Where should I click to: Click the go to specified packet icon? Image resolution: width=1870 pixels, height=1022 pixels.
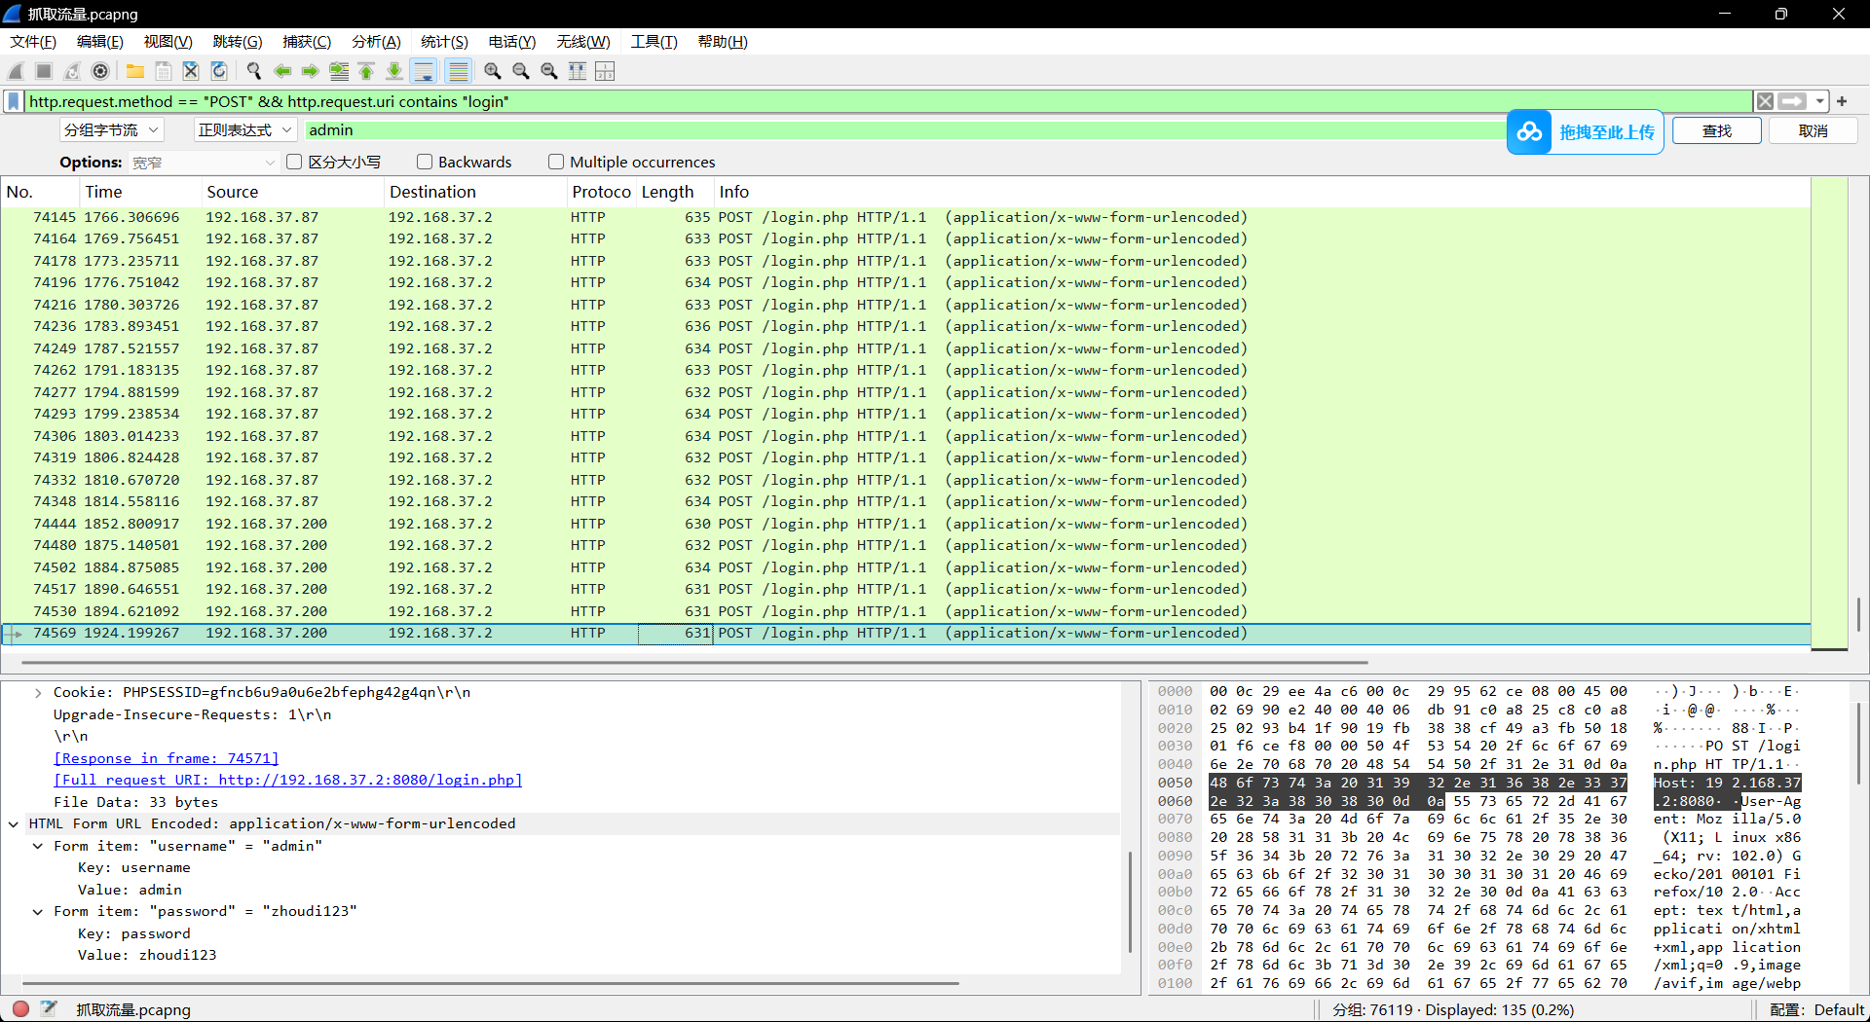[339, 71]
